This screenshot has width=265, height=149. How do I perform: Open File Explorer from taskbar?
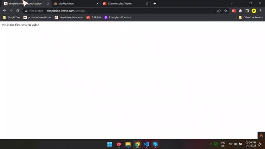click(128, 144)
